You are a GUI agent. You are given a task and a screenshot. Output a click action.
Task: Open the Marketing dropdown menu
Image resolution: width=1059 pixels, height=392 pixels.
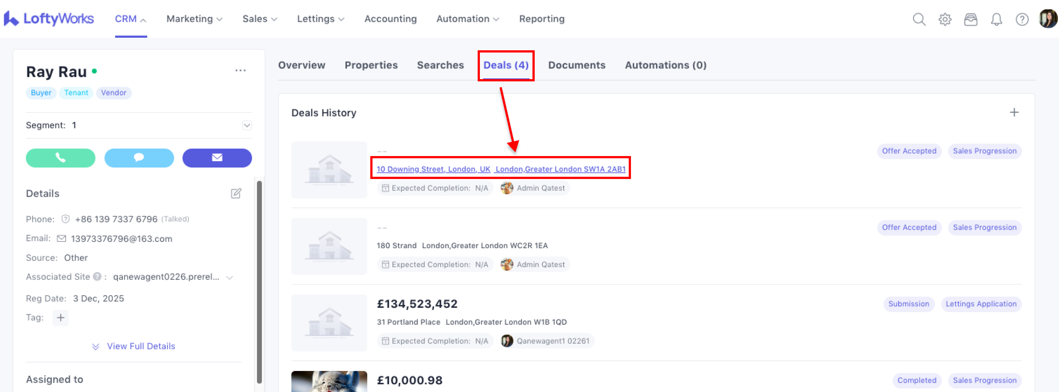coord(194,19)
